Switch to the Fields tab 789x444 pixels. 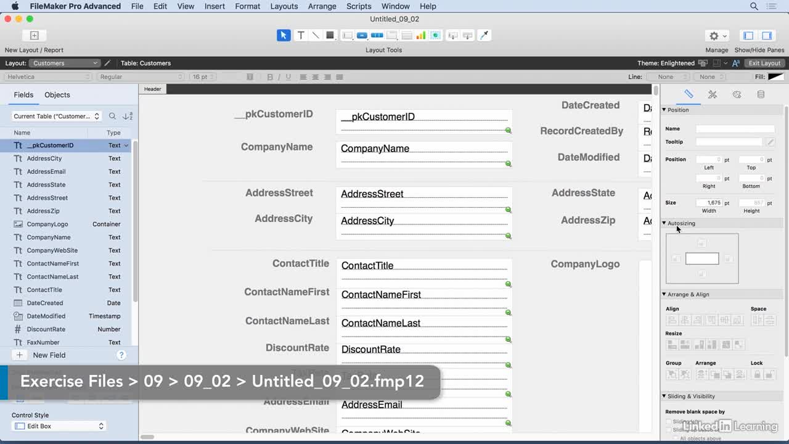click(23, 95)
